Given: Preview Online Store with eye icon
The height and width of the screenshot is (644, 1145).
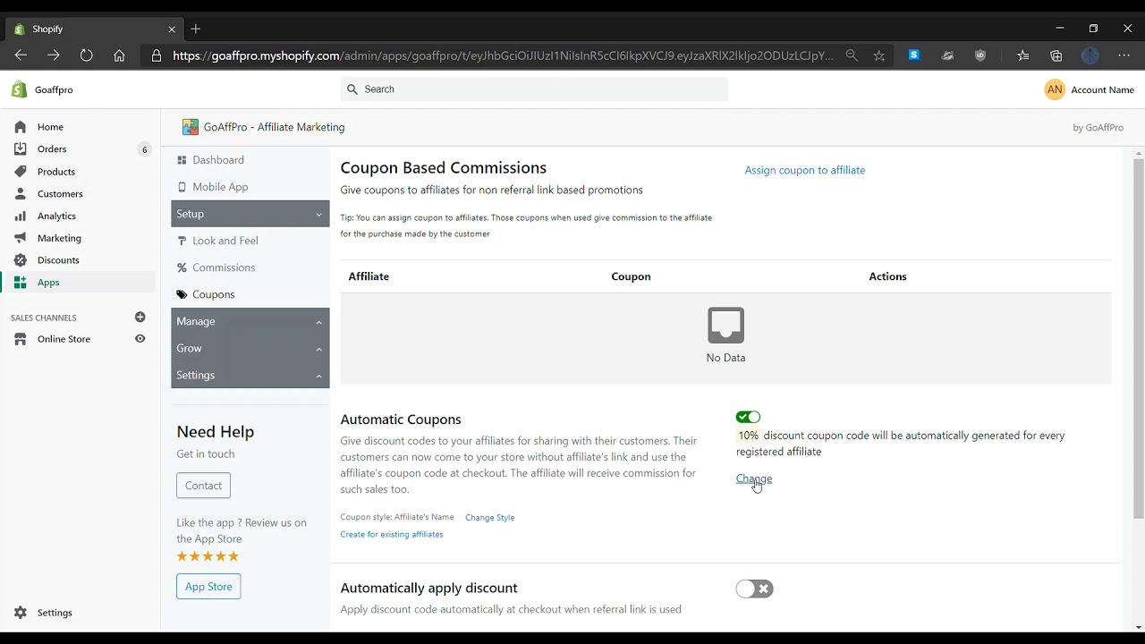Looking at the screenshot, I should coord(140,339).
